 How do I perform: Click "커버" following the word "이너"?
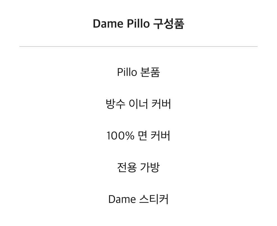click(161, 104)
